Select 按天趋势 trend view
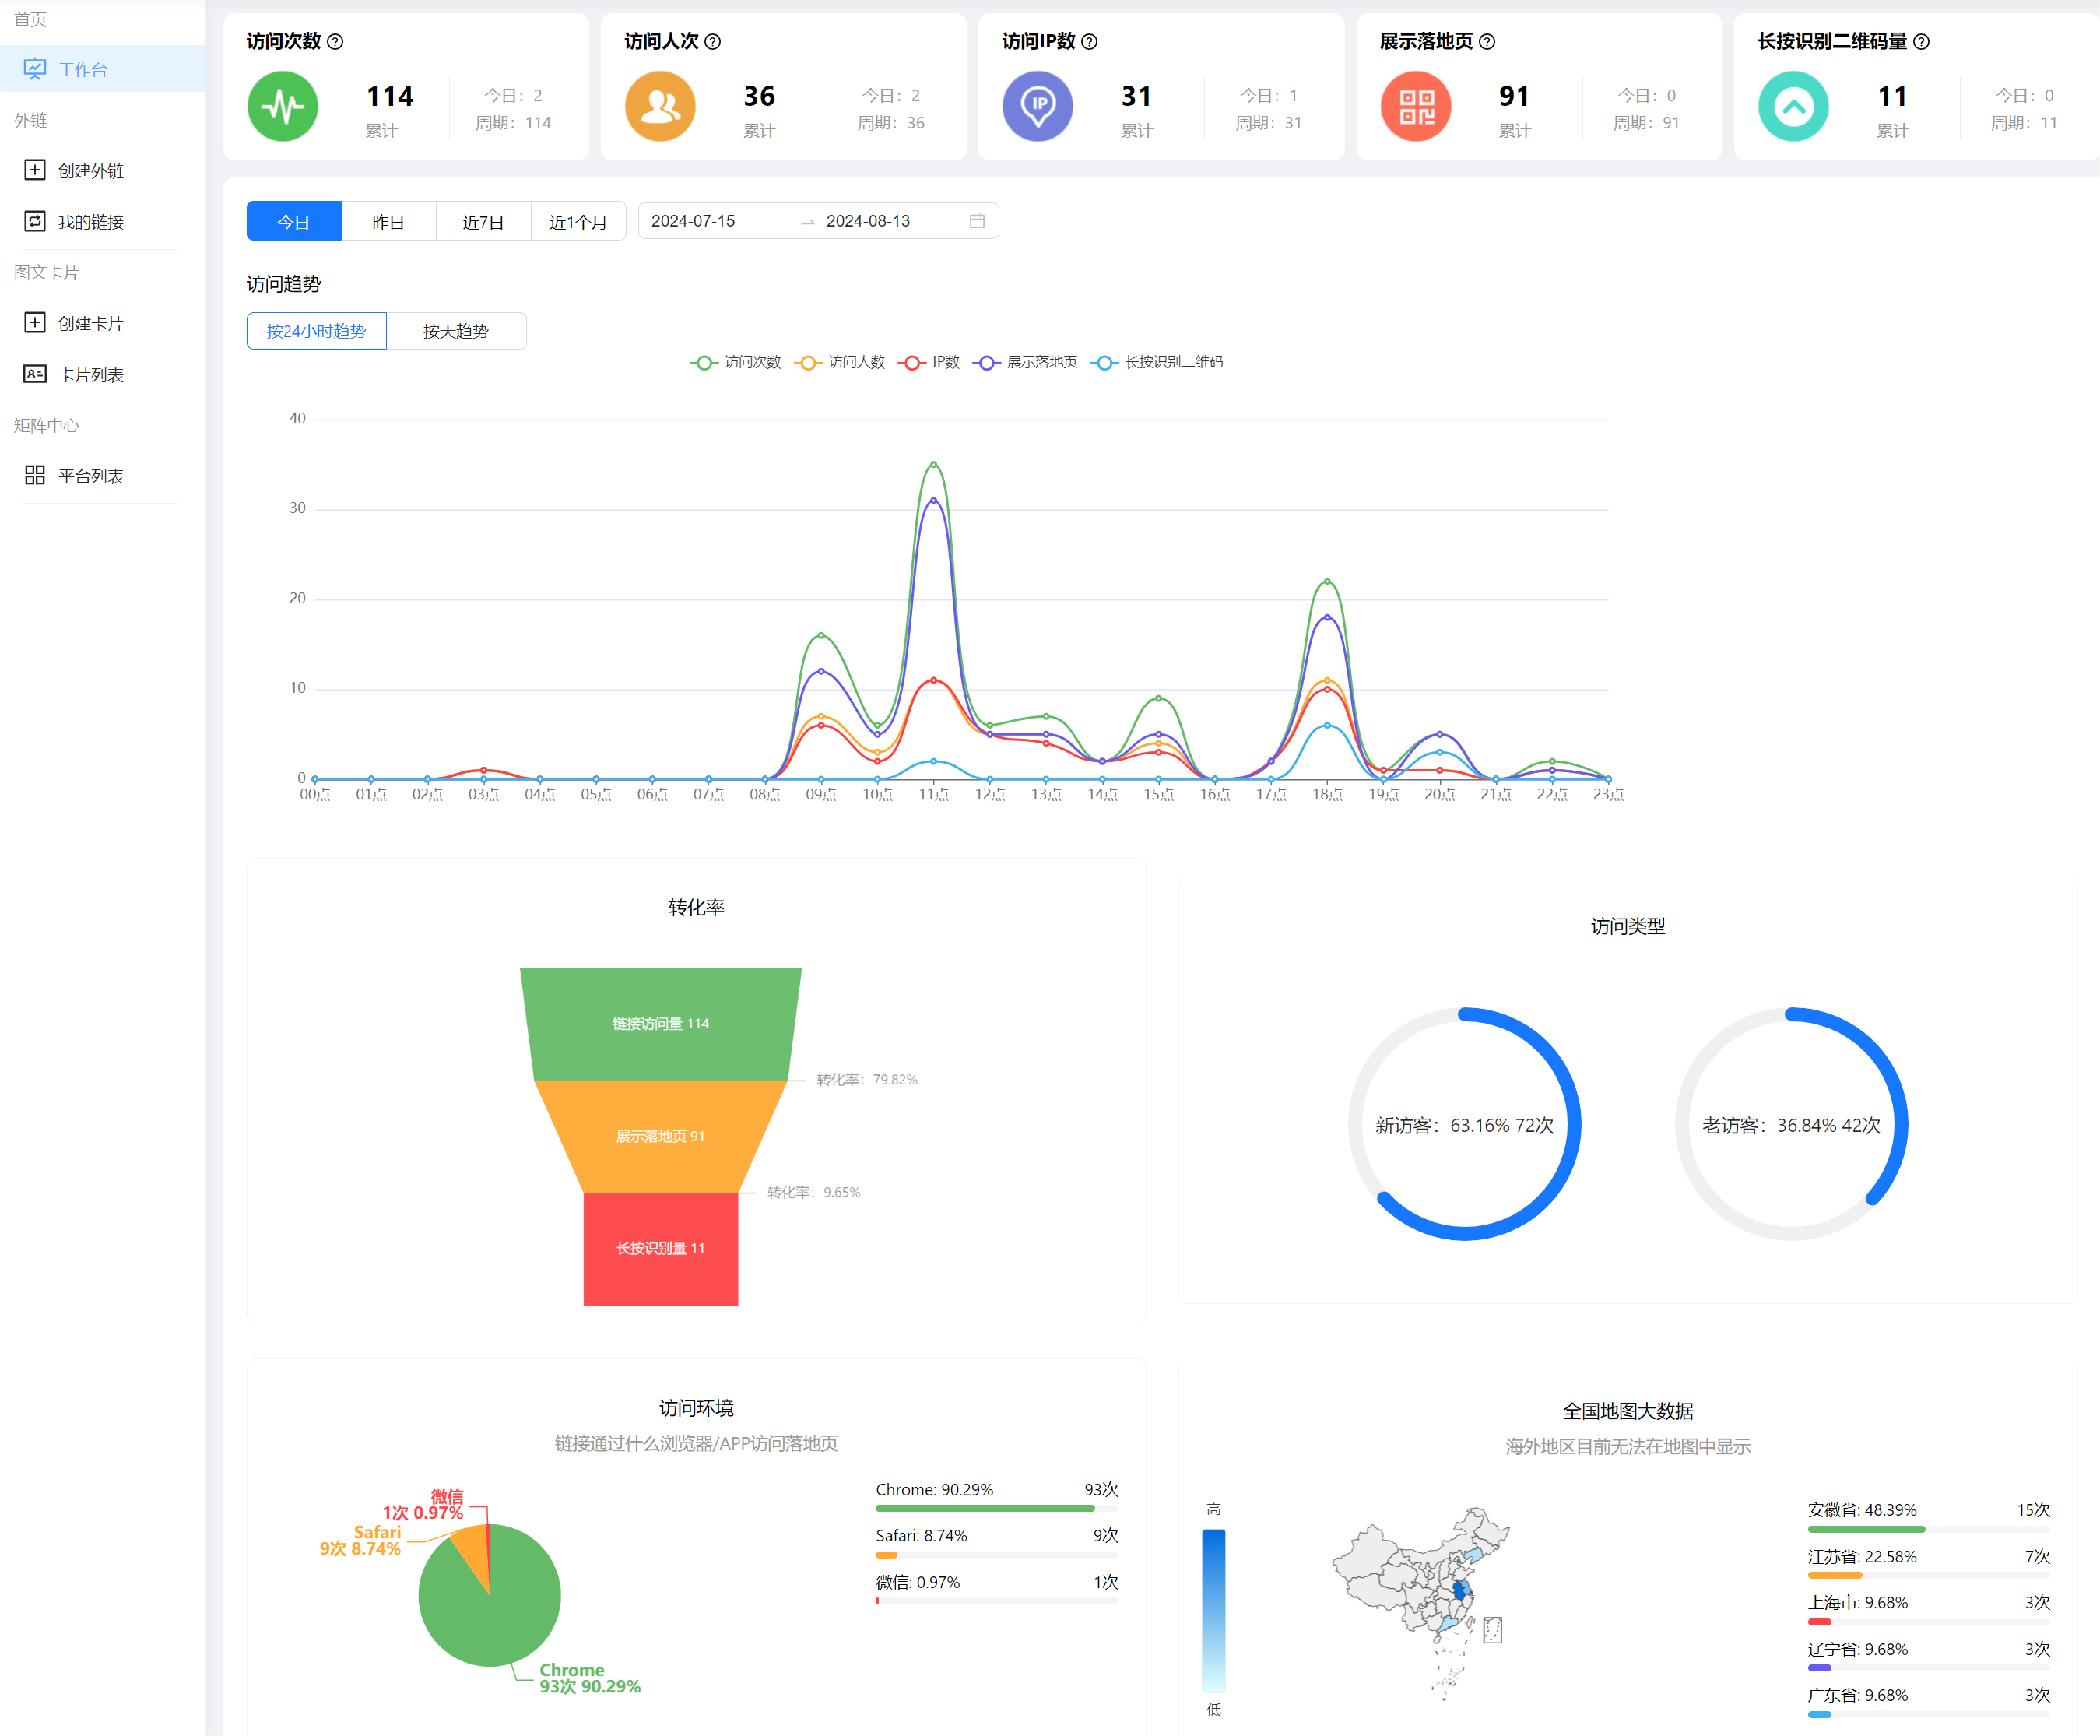 (456, 331)
